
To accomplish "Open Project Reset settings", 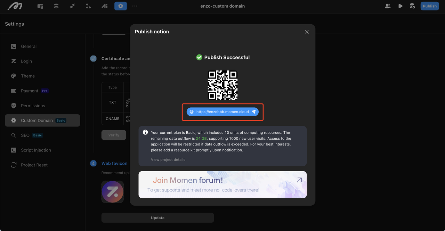I will [x=42, y=165].
